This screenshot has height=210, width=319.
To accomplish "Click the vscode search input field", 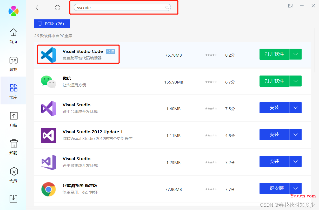I will (x=122, y=8).
